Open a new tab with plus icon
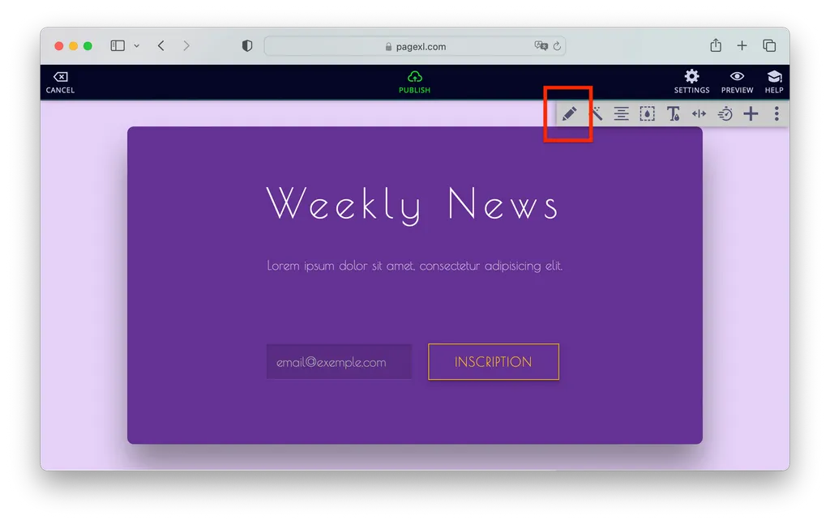The width and height of the screenshot is (830, 524). pos(742,46)
